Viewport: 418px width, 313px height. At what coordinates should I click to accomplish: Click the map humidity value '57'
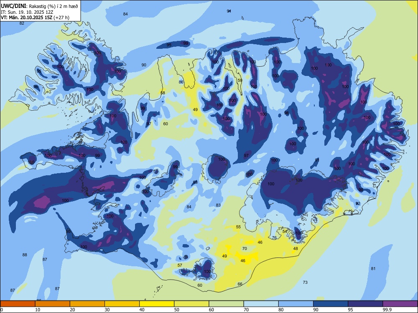(x=180, y=265)
